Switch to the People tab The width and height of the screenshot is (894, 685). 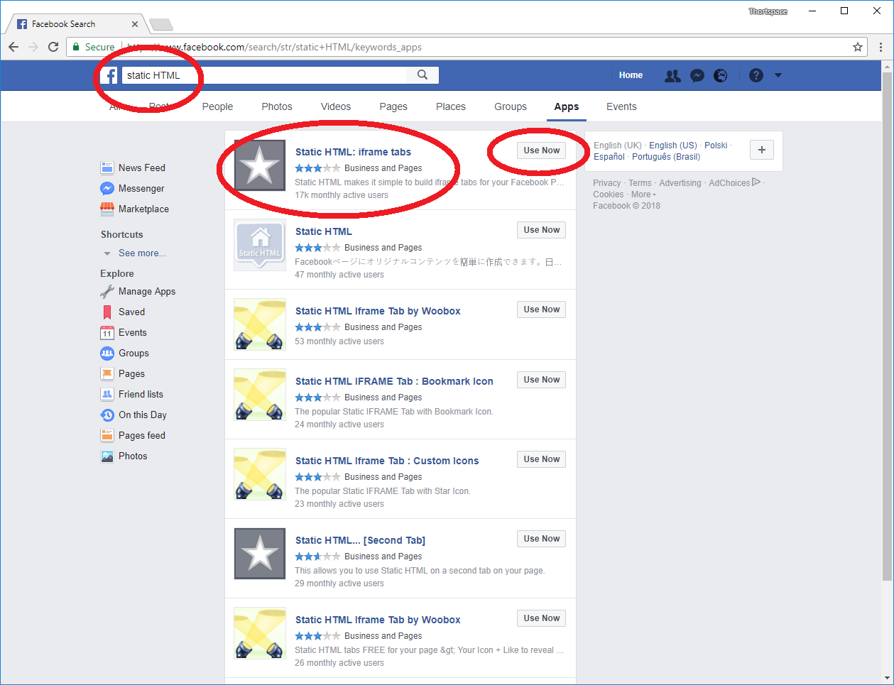point(217,106)
